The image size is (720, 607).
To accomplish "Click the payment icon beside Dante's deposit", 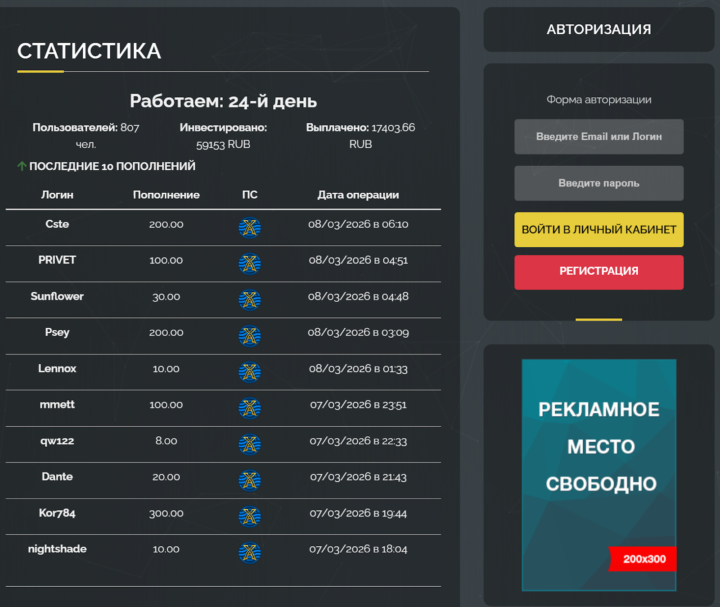I will [250, 481].
